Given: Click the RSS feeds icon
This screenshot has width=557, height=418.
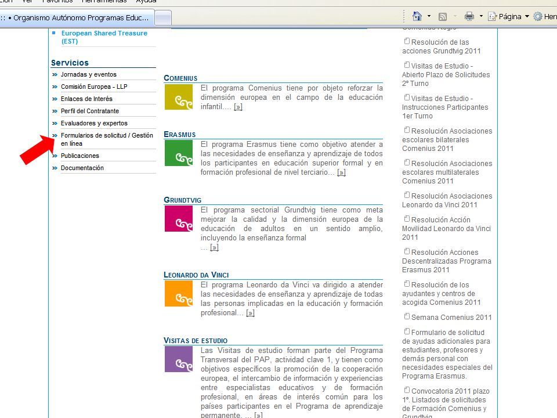Looking at the screenshot, I should pos(443,17).
